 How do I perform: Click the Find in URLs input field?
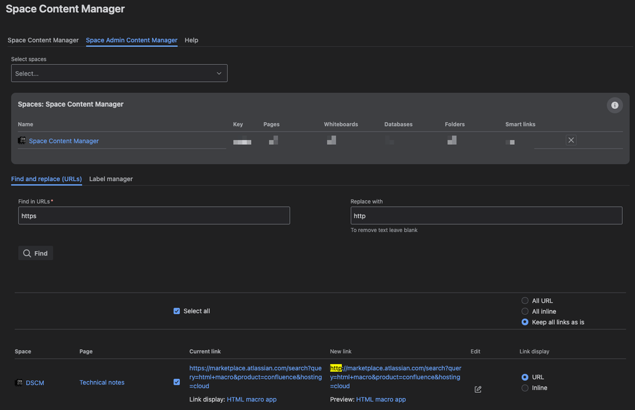(154, 215)
